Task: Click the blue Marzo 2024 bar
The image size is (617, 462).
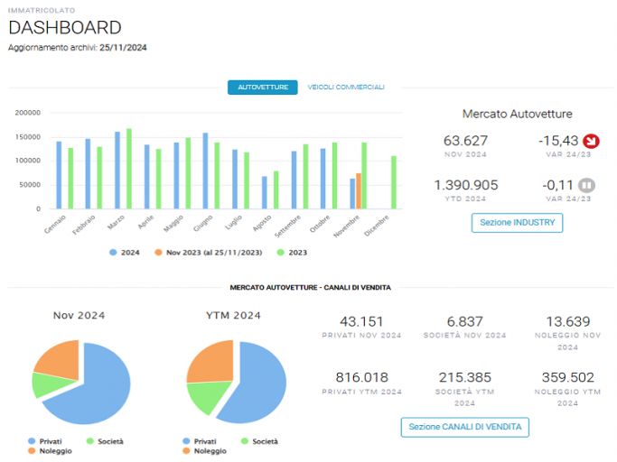Action: [117, 171]
